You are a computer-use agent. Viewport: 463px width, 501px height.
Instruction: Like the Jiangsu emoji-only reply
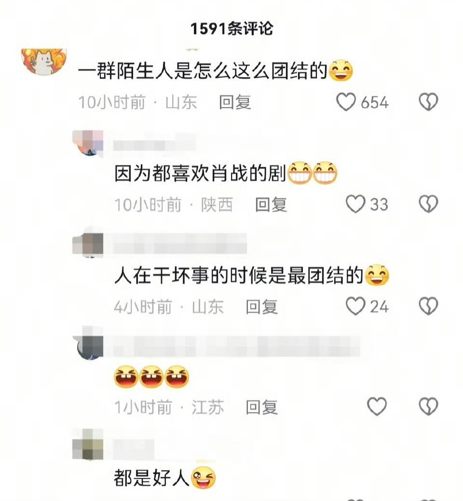(x=377, y=406)
